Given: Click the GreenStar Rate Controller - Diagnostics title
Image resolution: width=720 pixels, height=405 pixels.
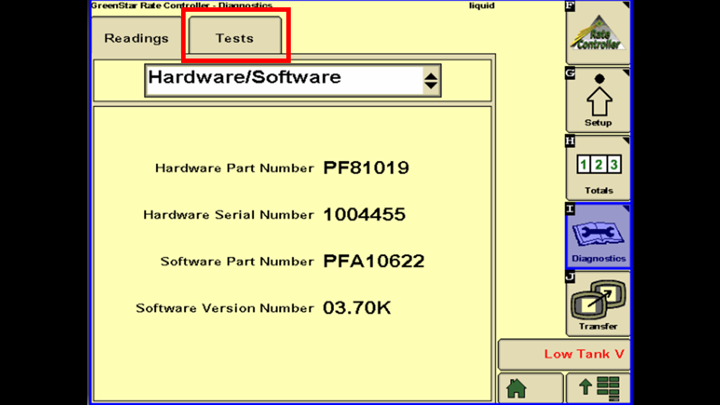Looking at the screenshot, I should pyautogui.click(x=181, y=5).
